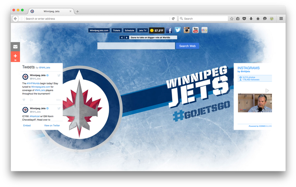Click the Pocket save icon
The image size is (296, 187).
(x=244, y=19)
